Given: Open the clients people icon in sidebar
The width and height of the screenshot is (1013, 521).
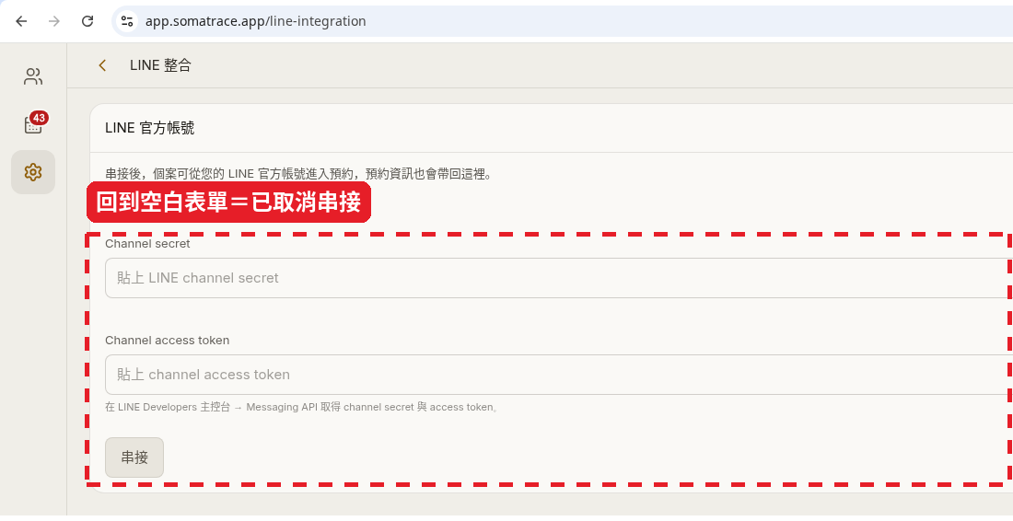Looking at the screenshot, I should [x=33, y=76].
